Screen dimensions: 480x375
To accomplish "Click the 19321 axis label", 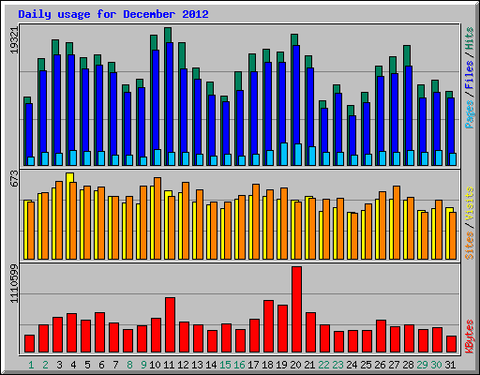I will pyautogui.click(x=14, y=40).
